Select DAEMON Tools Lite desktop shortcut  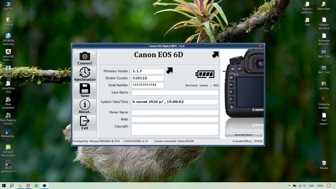[x=8, y=39]
